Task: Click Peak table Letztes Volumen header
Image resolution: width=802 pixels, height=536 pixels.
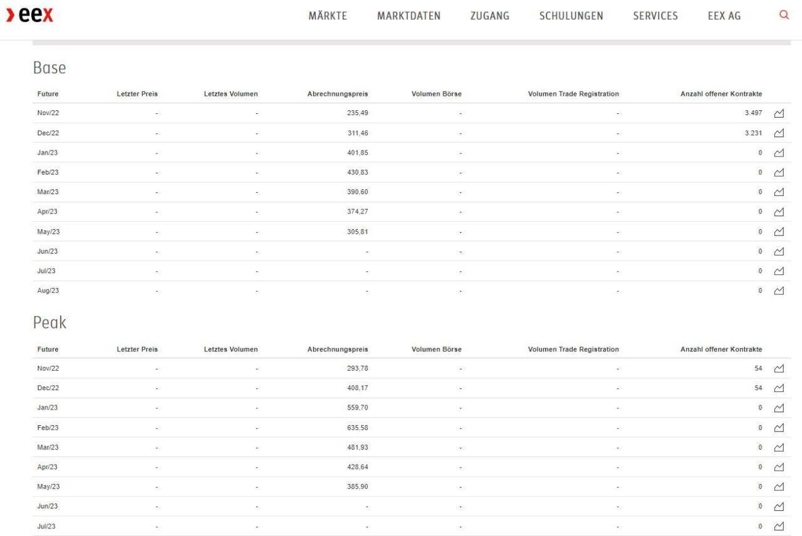Action: [x=231, y=349]
